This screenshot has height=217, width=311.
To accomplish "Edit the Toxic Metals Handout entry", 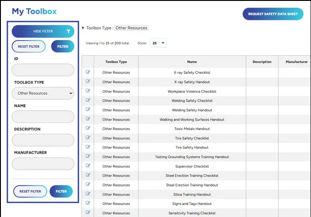I will click(x=88, y=128).
